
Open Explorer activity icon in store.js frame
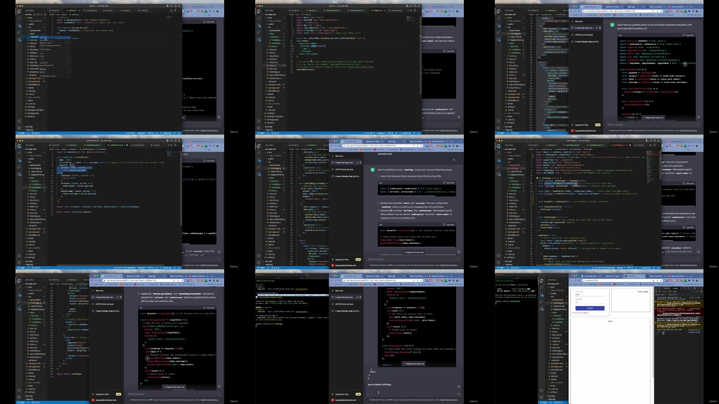pos(19,12)
